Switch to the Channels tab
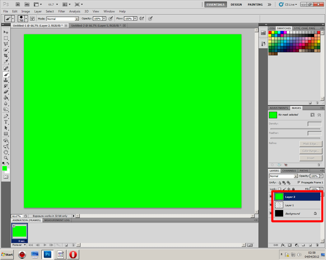 tap(289, 171)
